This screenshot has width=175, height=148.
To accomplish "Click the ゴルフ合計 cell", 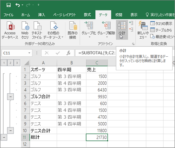I will (43, 97).
